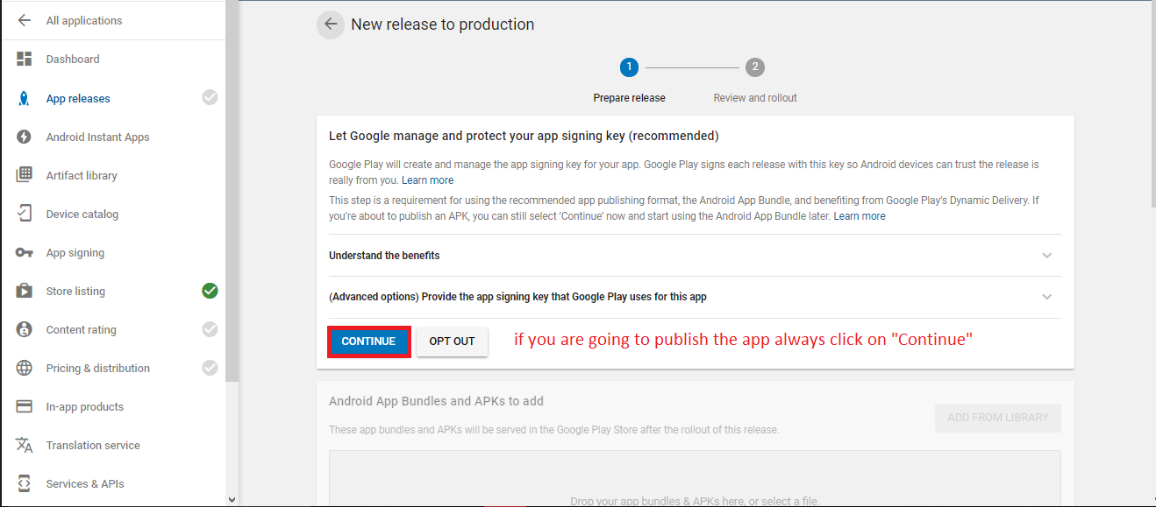Click the In-app products card icon

coord(25,406)
